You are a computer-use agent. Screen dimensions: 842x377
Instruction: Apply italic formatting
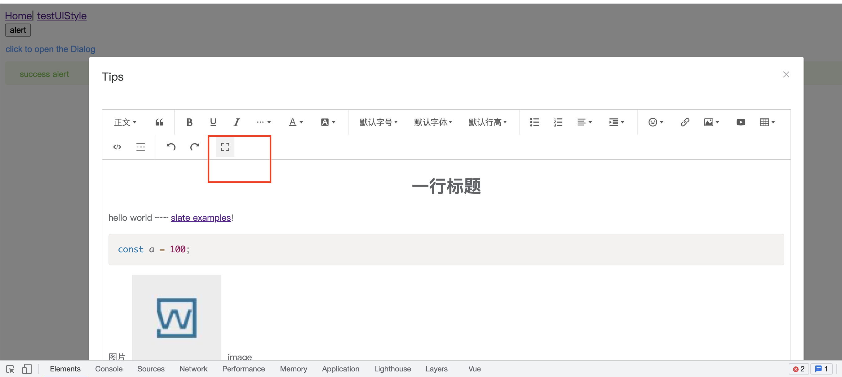pos(236,122)
